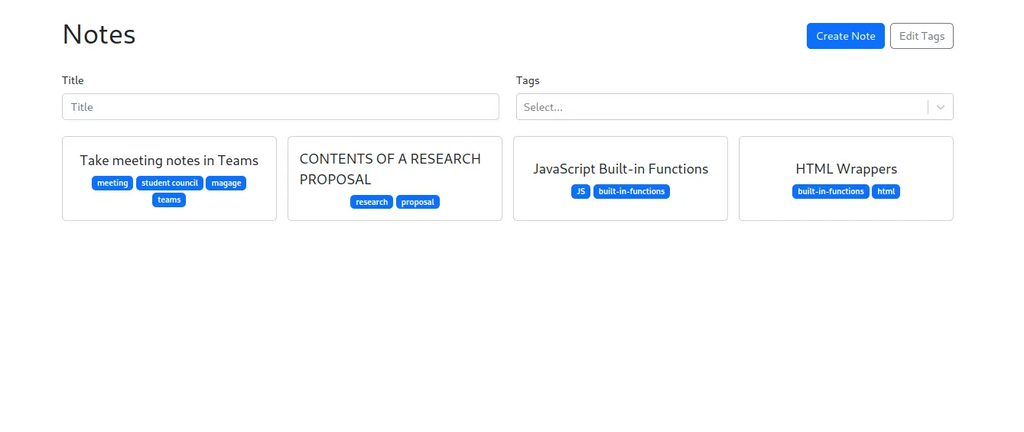Viewport: 1024px width, 432px height.
Task: Open the CONTENTS OF A RESEARCH PROPOSAL note
Action: (x=395, y=179)
